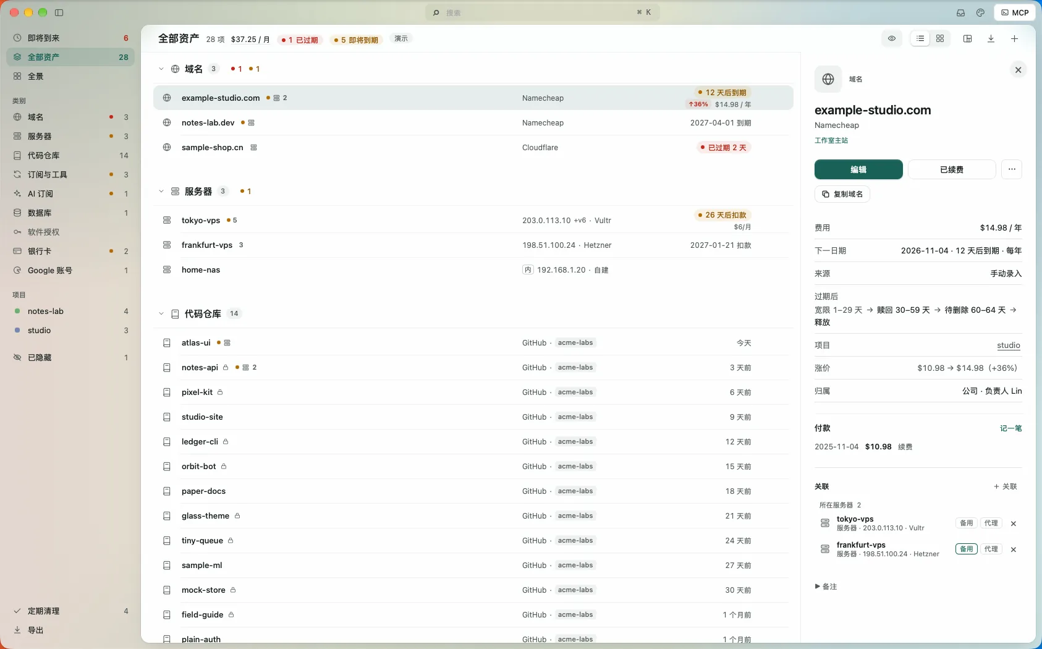The height and width of the screenshot is (649, 1042).
Task: Click the 已续费 button
Action: point(952,169)
